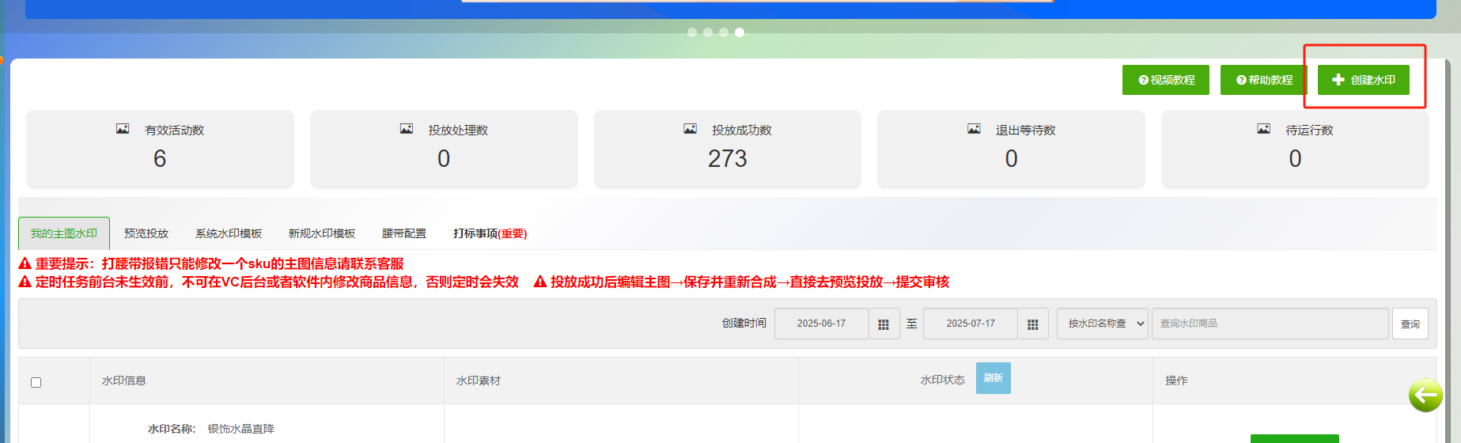
Task: Click the image icon beside 投放处理数
Action: 407,129
